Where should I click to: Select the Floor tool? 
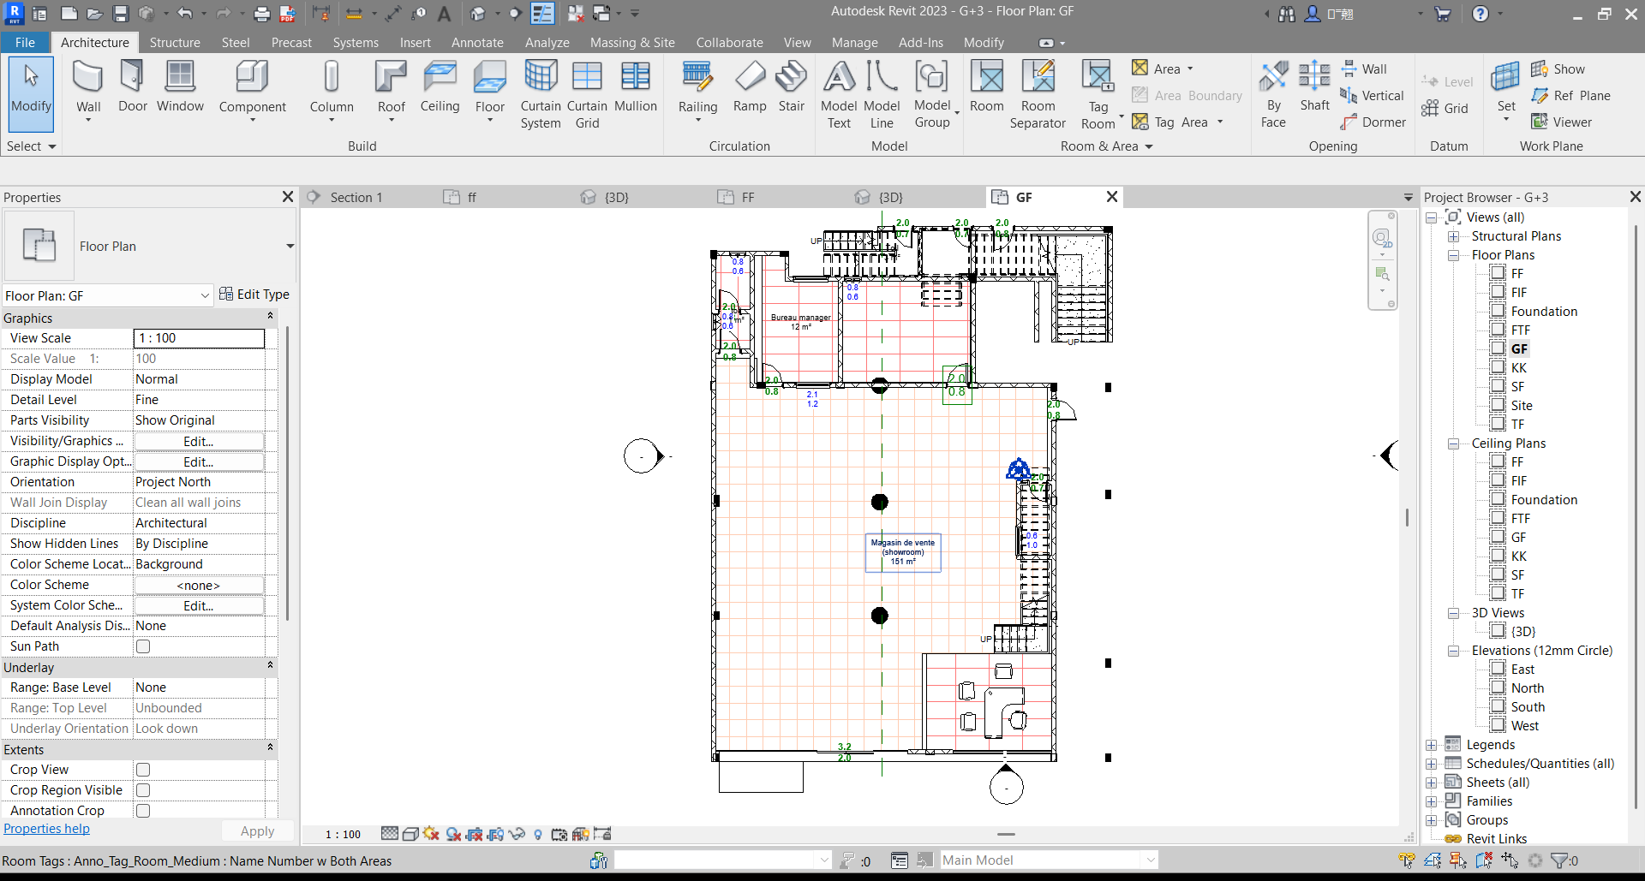click(489, 92)
